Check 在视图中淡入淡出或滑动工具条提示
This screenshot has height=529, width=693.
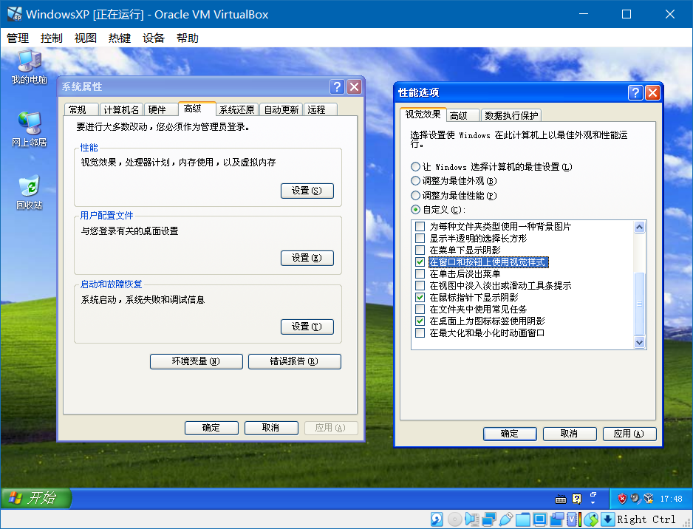coord(420,285)
